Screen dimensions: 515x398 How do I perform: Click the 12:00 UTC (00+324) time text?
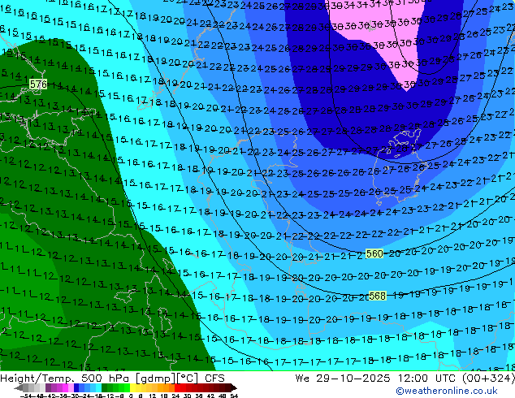pyautogui.click(x=456, y=379)
